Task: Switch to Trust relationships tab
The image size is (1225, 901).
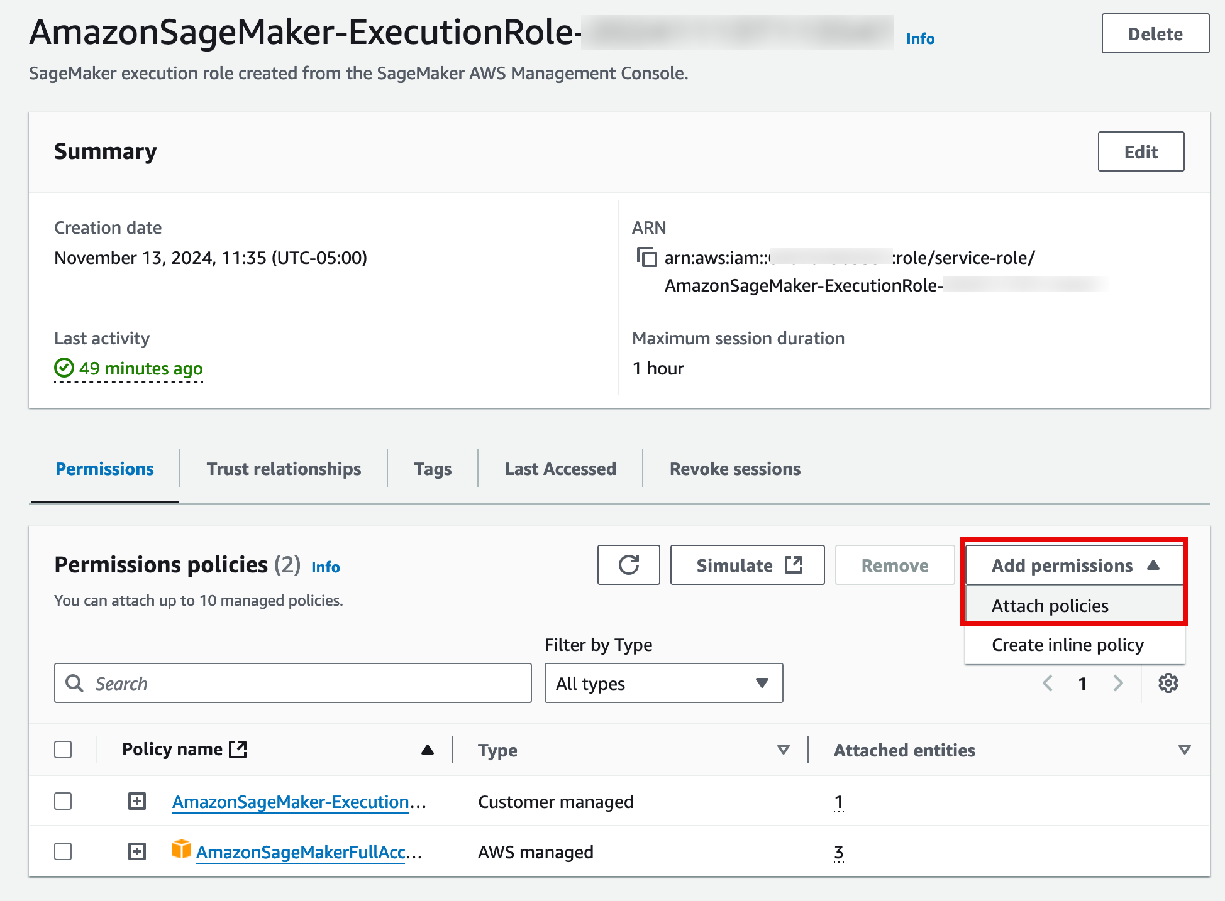Action: pos(284,469)
